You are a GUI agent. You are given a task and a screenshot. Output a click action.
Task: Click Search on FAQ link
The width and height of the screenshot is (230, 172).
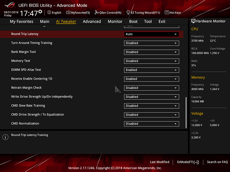pos(217,162)
